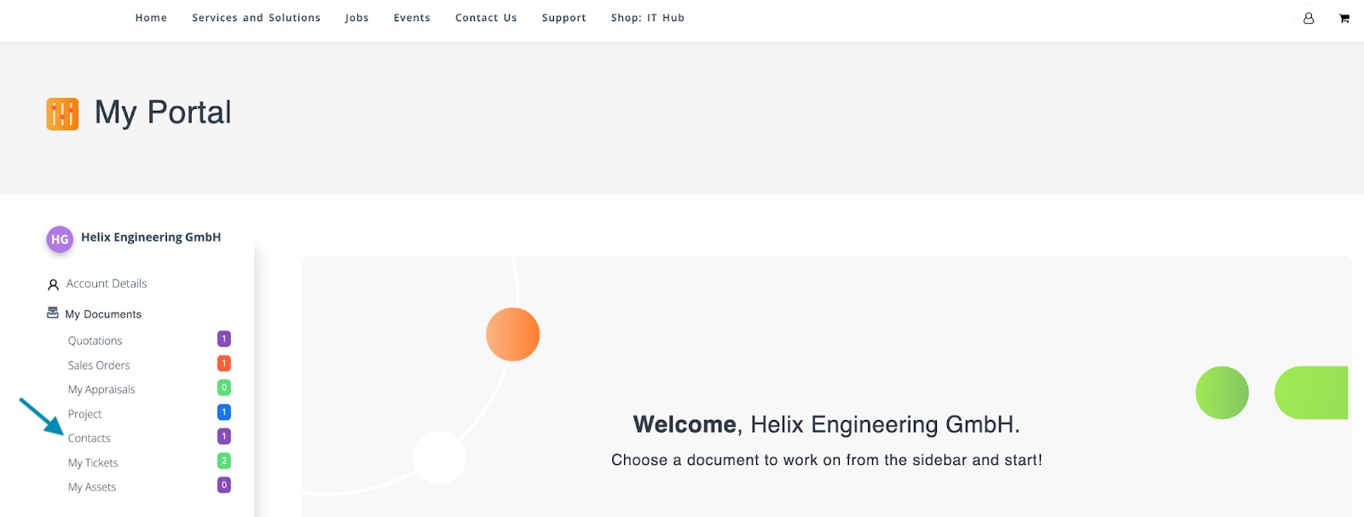Click the Helix Engineering GmbH company name
This screenshot has height=517, width=1364.
tap(151, 238)
